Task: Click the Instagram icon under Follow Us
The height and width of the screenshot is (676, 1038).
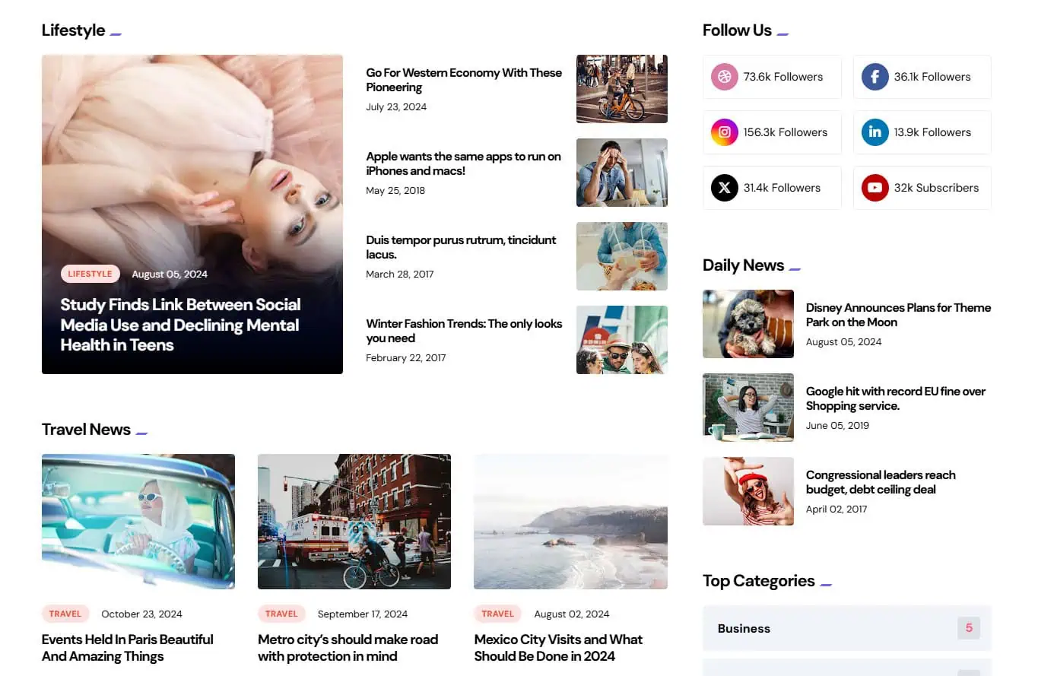Action: click(724, 132)
